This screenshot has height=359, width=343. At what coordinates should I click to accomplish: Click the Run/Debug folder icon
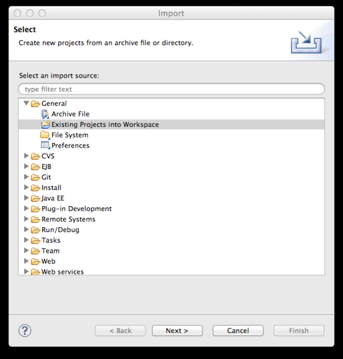pos(35,230)
